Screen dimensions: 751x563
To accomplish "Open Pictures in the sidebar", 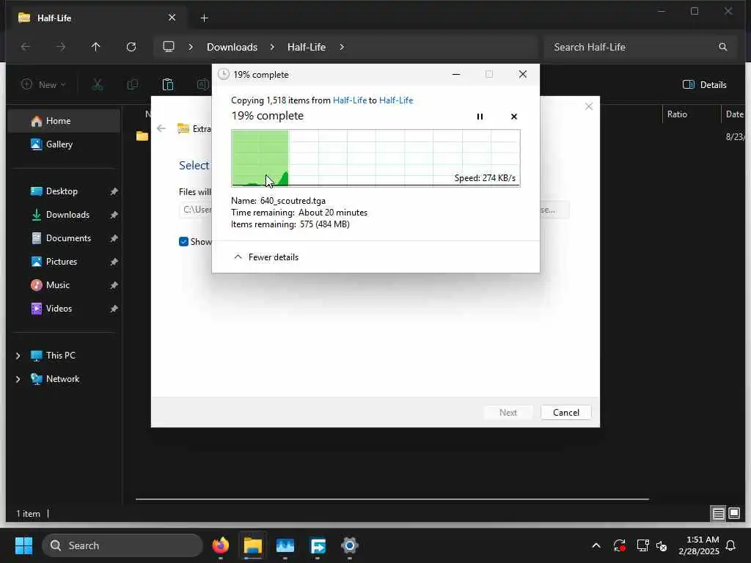I will (x=64, y=262).
